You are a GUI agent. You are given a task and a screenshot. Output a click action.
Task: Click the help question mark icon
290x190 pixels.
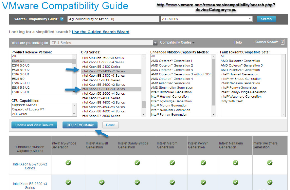point(62,19)
